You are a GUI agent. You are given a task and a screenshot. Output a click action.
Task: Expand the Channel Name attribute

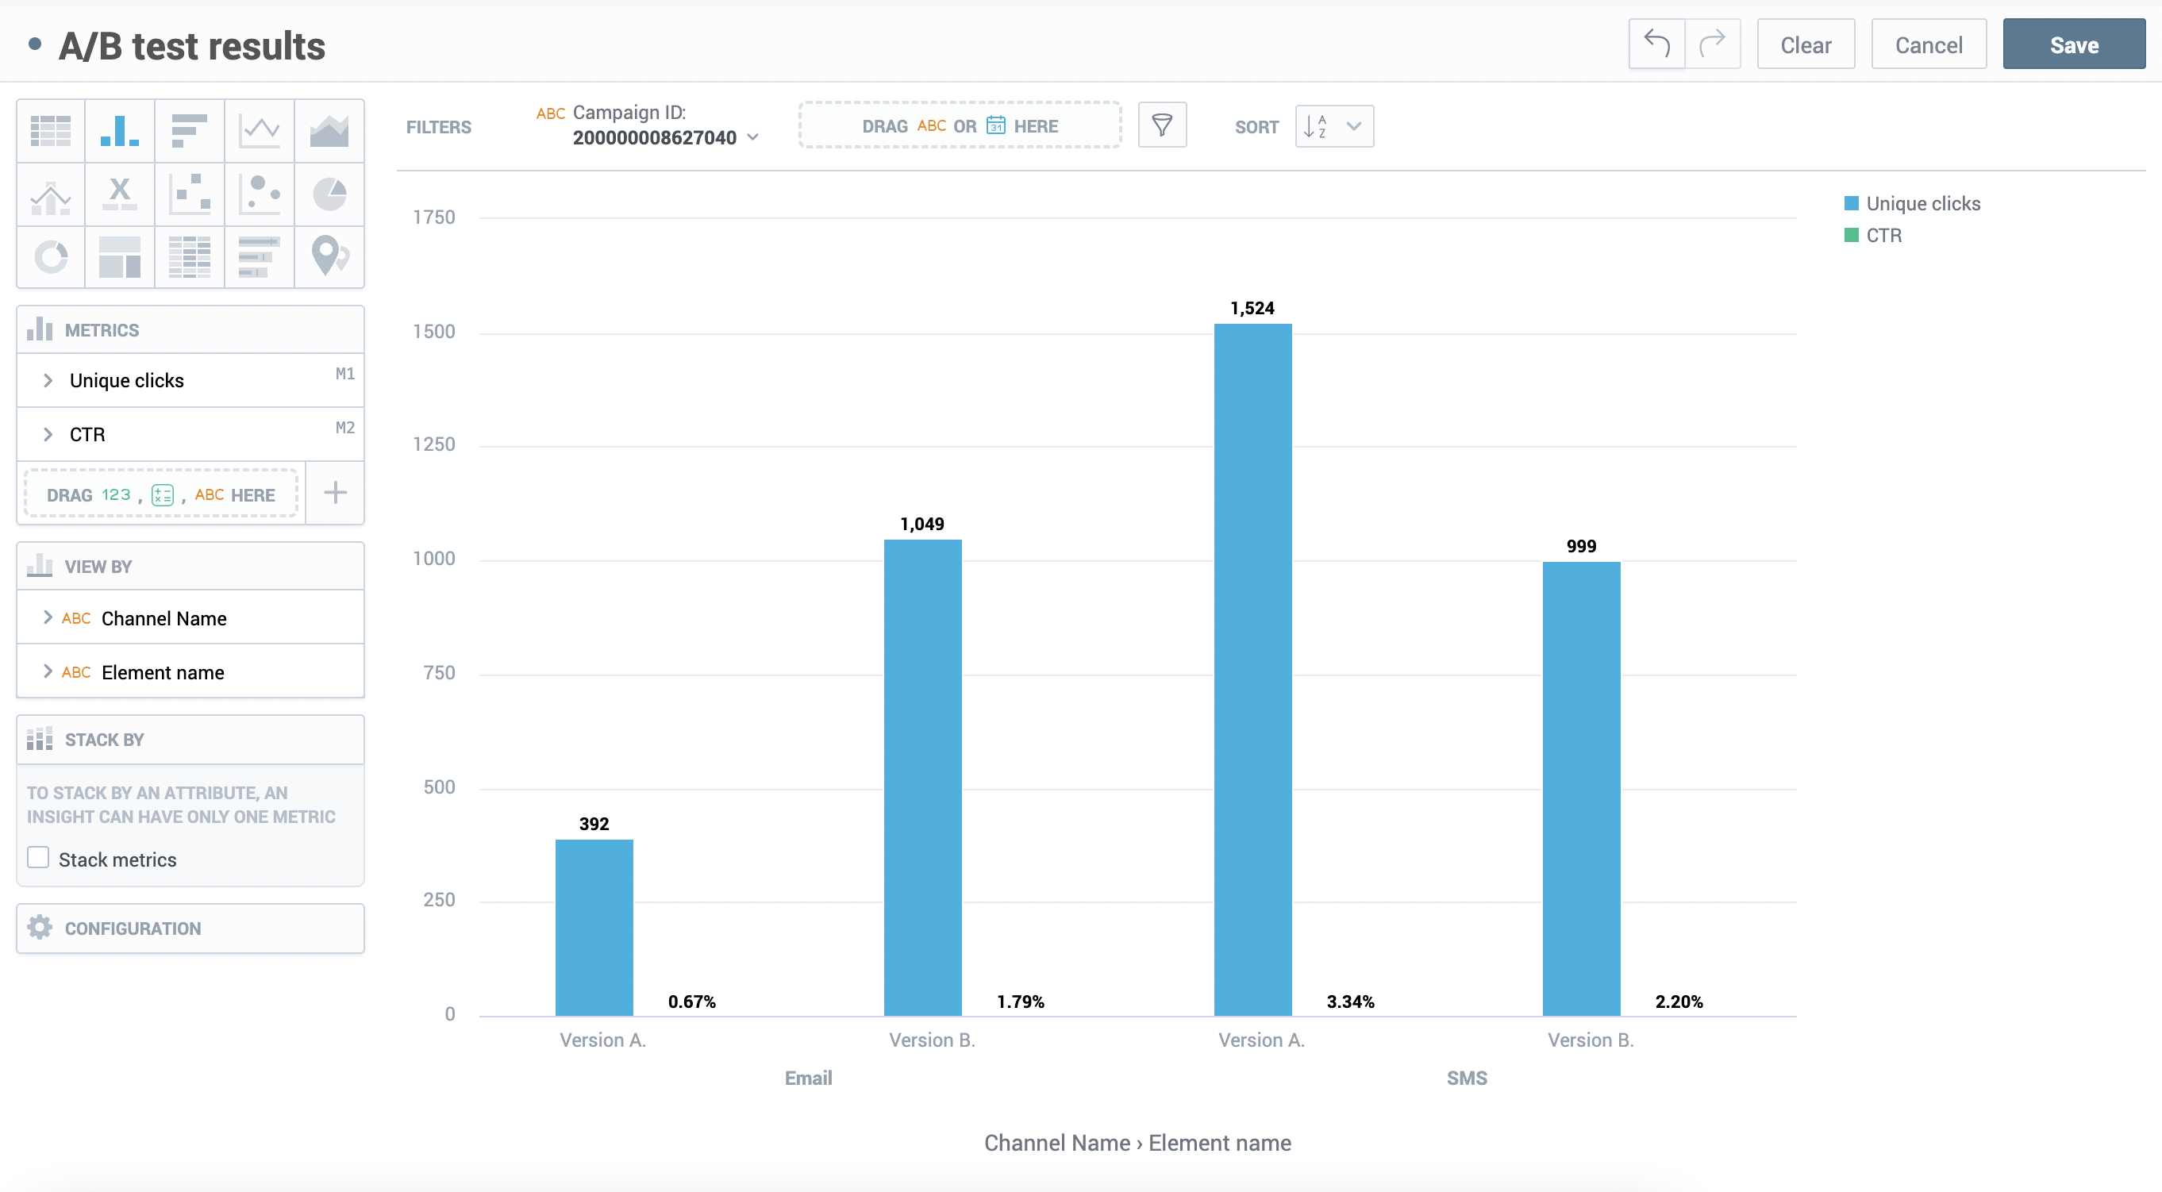tap(48, 618)
